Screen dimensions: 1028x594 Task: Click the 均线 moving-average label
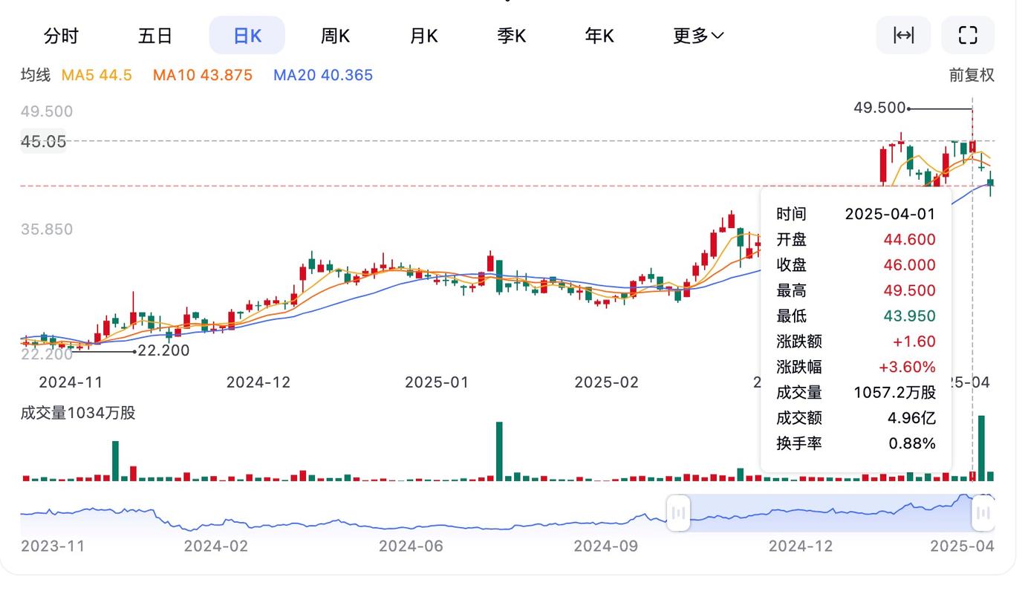36,75
